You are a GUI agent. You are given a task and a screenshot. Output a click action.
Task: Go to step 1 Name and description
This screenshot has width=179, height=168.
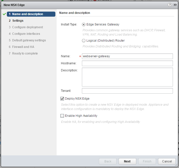[31, 14]
